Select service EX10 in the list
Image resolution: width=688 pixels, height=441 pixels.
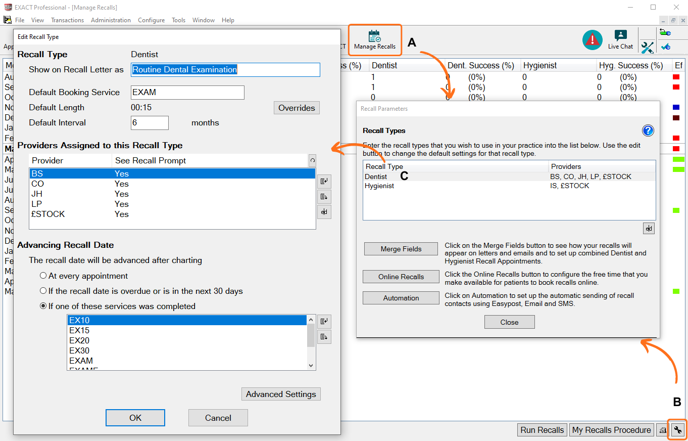coord(187,321)
